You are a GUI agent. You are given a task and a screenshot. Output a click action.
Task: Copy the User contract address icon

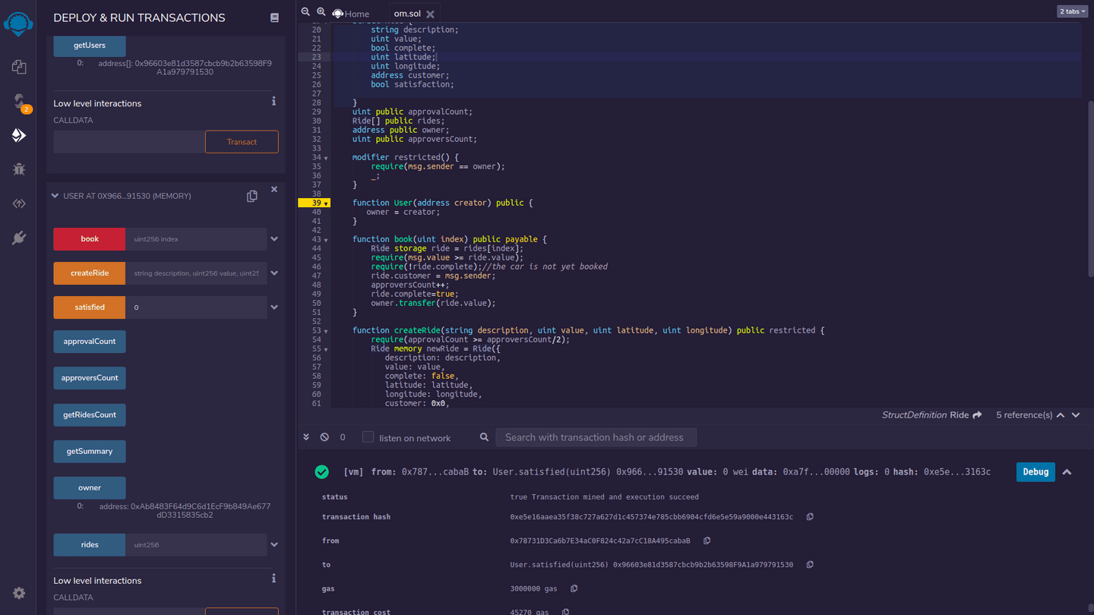[x=252, y=196]
